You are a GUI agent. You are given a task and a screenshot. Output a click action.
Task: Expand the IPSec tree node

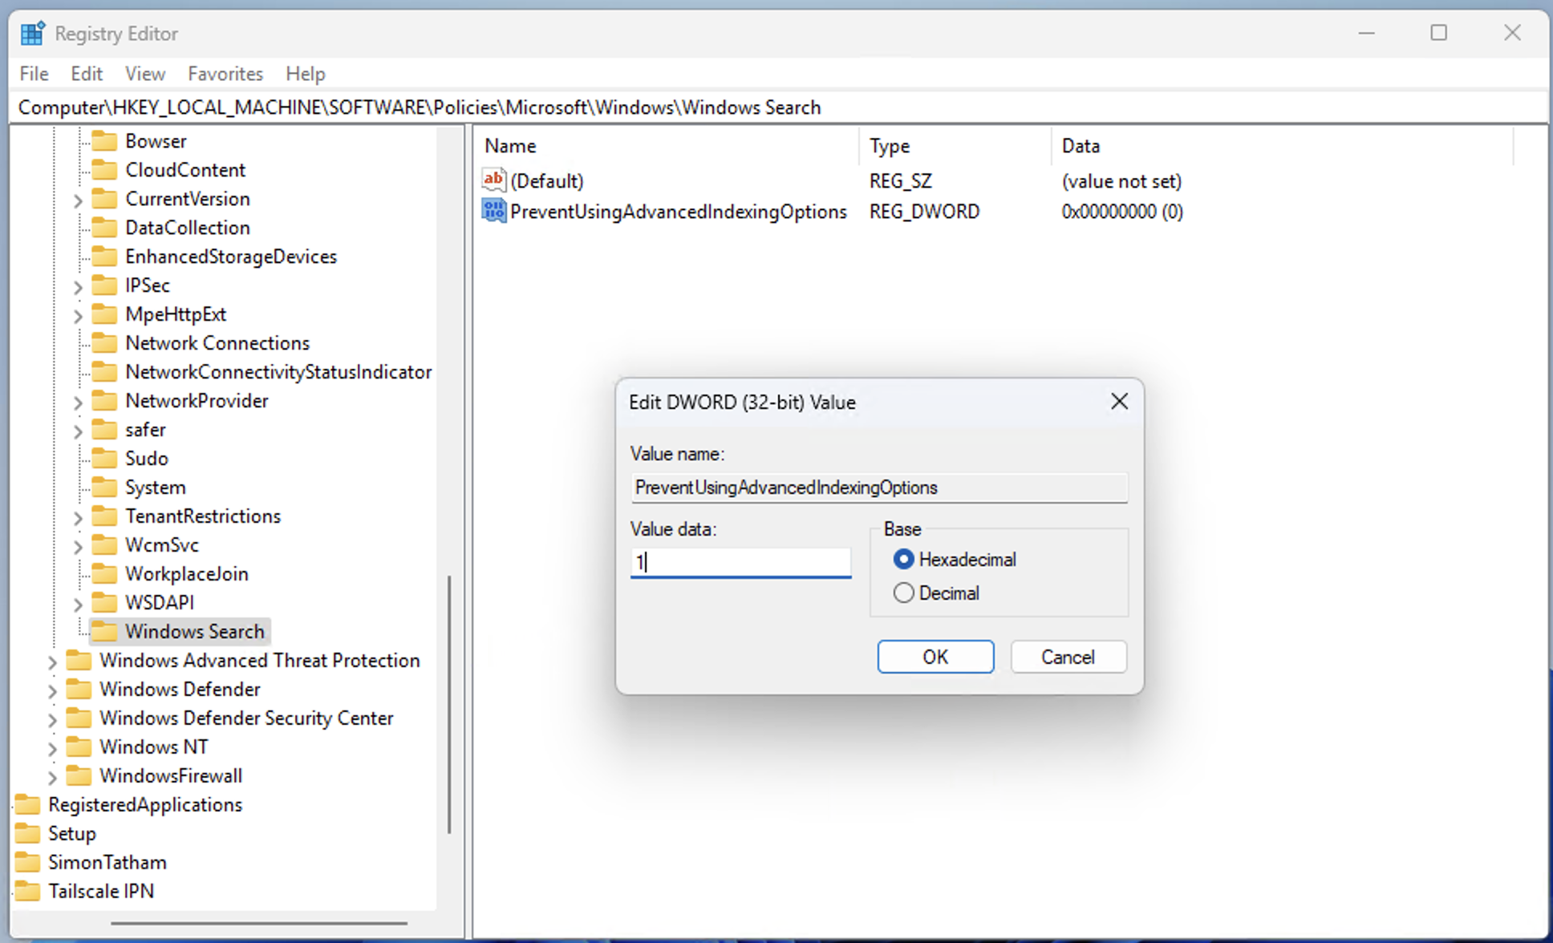coord(78,285)
